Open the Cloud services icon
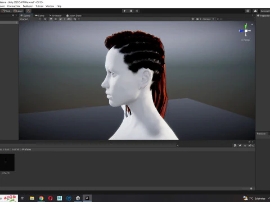 click(x=255, y=11)
